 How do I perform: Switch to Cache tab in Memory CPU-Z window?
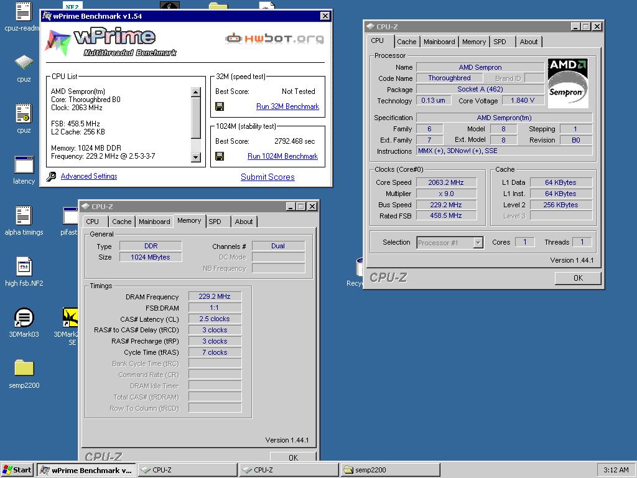(x=121, y=222)
